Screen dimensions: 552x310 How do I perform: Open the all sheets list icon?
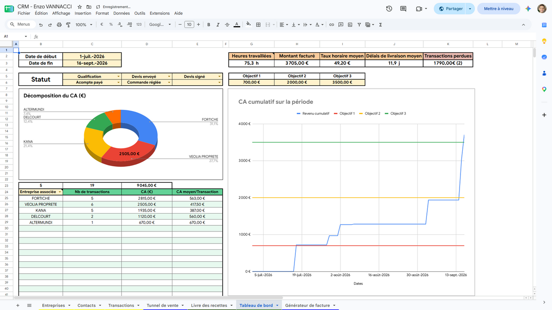point(29,305)
